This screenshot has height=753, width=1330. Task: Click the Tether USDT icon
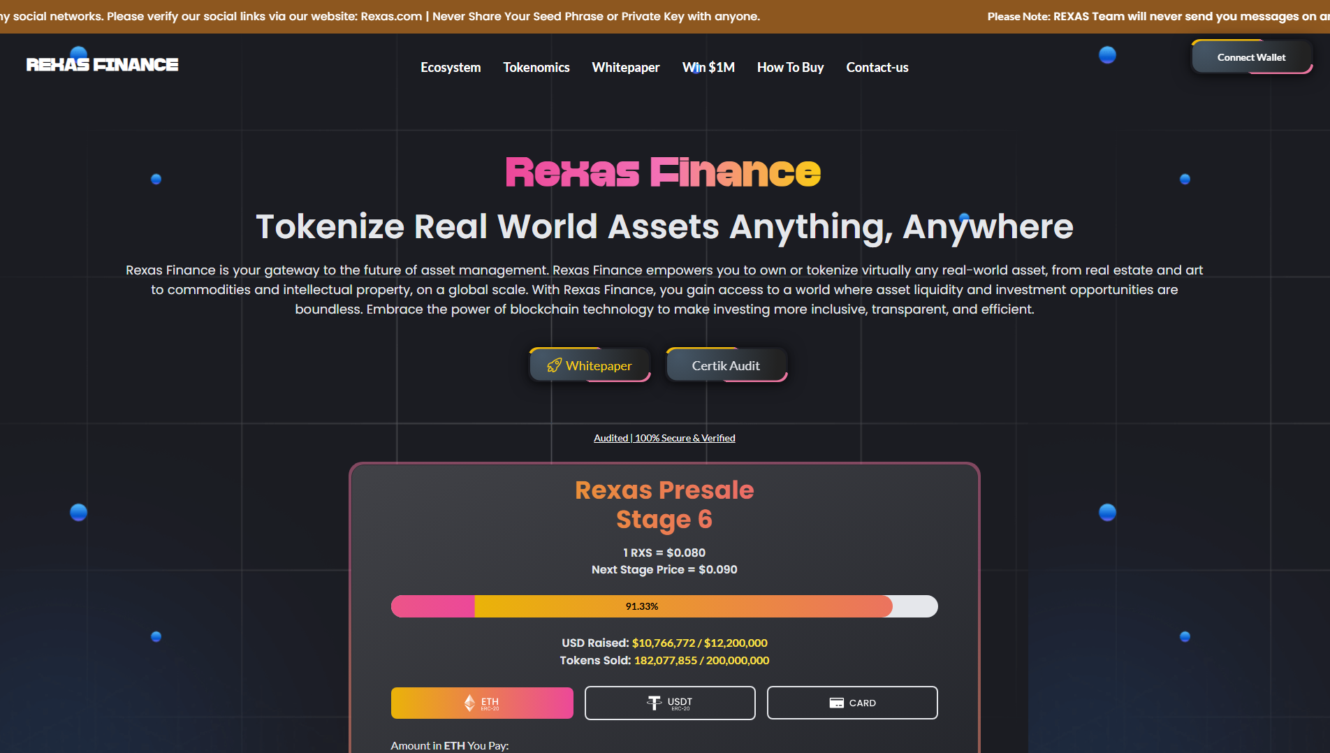(654, 703)
